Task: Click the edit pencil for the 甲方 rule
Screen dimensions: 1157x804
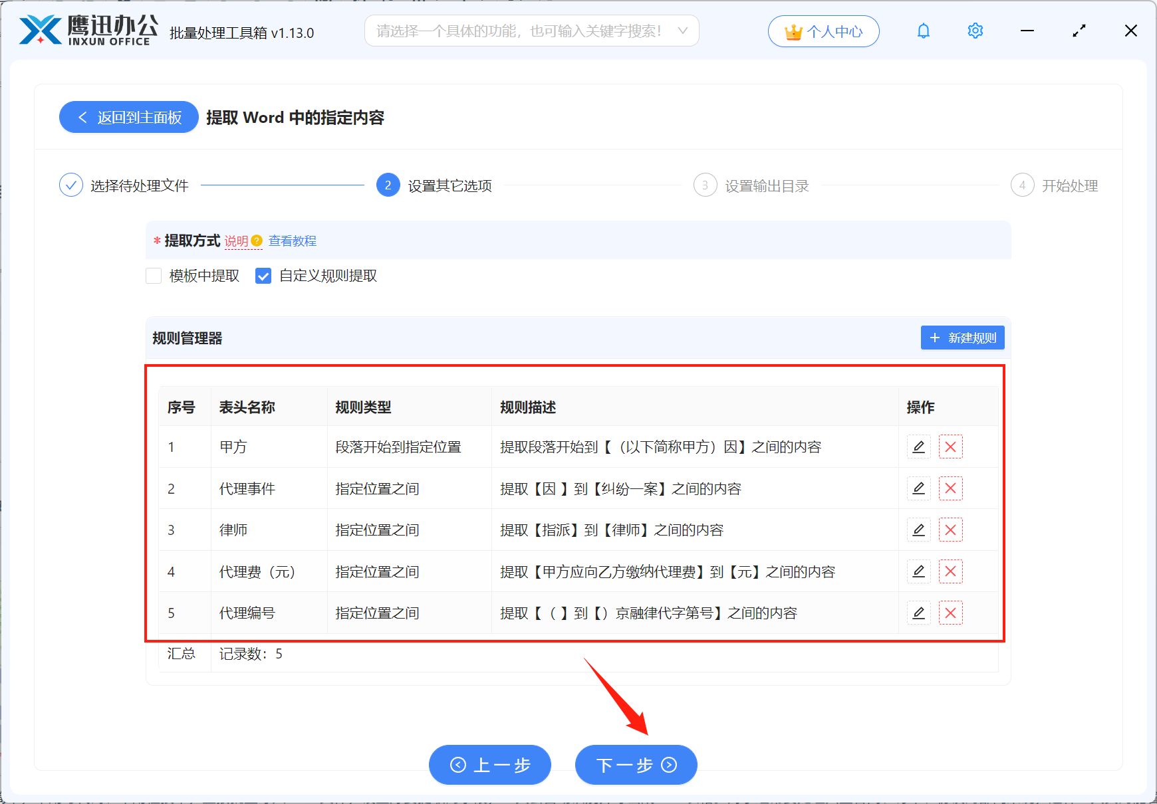Action: pyautogui.click(x=918, y=447)
